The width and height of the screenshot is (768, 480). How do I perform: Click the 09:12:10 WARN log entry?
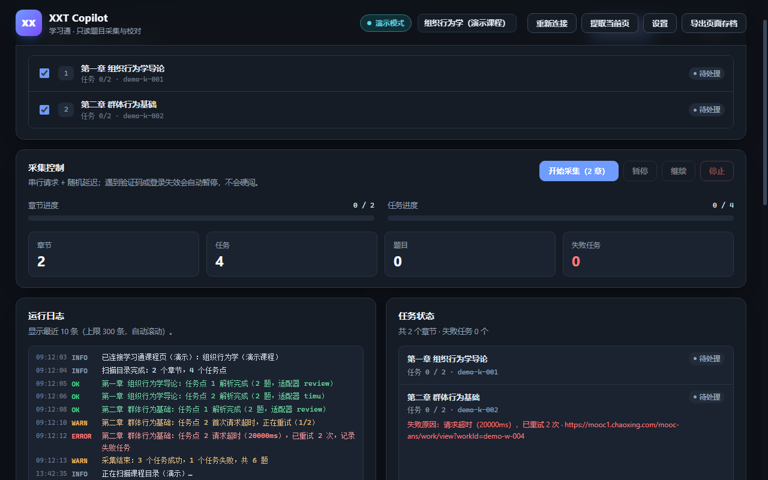tap(196, 422)
